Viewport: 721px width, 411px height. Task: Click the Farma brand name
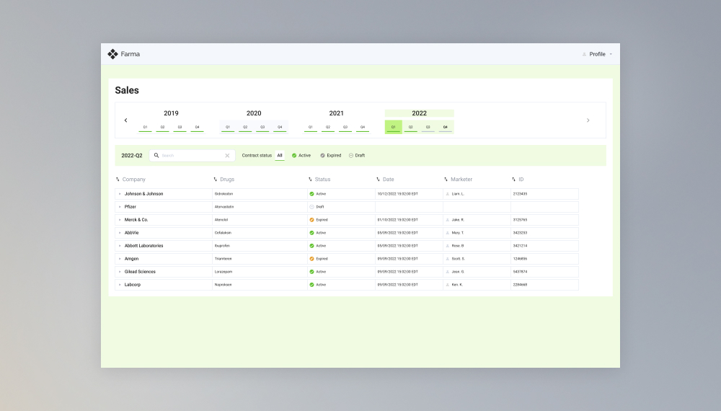tap(130, 54)
